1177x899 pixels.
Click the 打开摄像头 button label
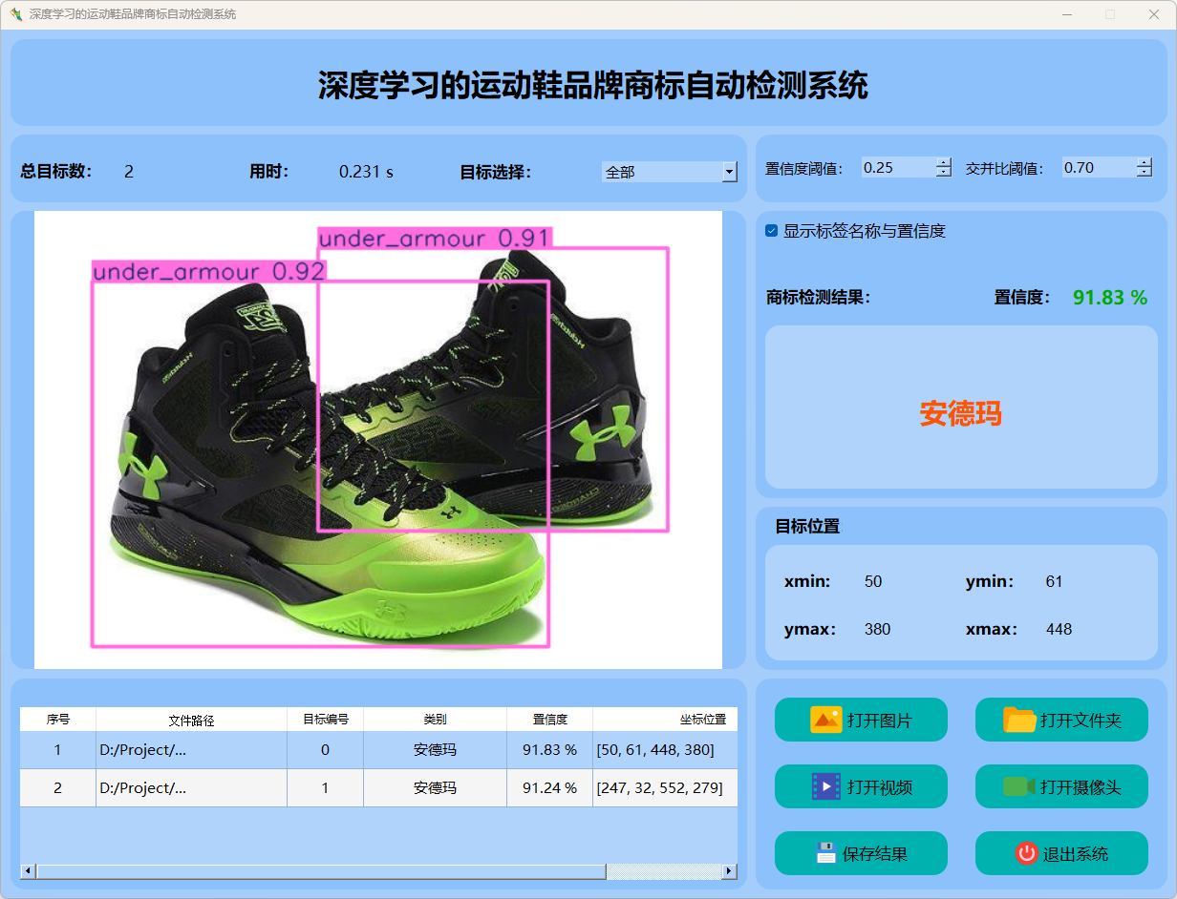click(1081, 787)
